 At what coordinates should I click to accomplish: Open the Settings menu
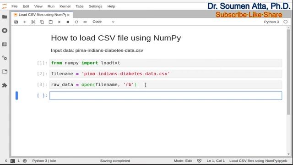[x=95, y=6]
